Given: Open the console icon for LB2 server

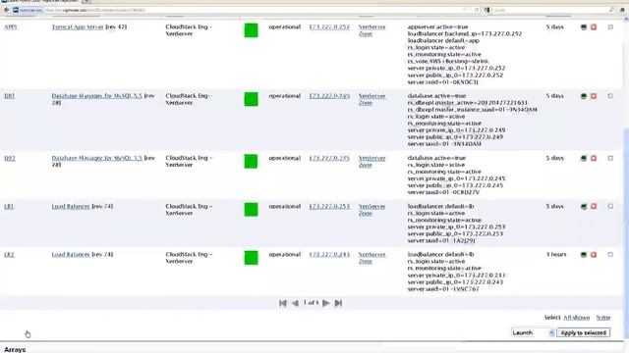Looking at the screenshot, I should (584, 255).
